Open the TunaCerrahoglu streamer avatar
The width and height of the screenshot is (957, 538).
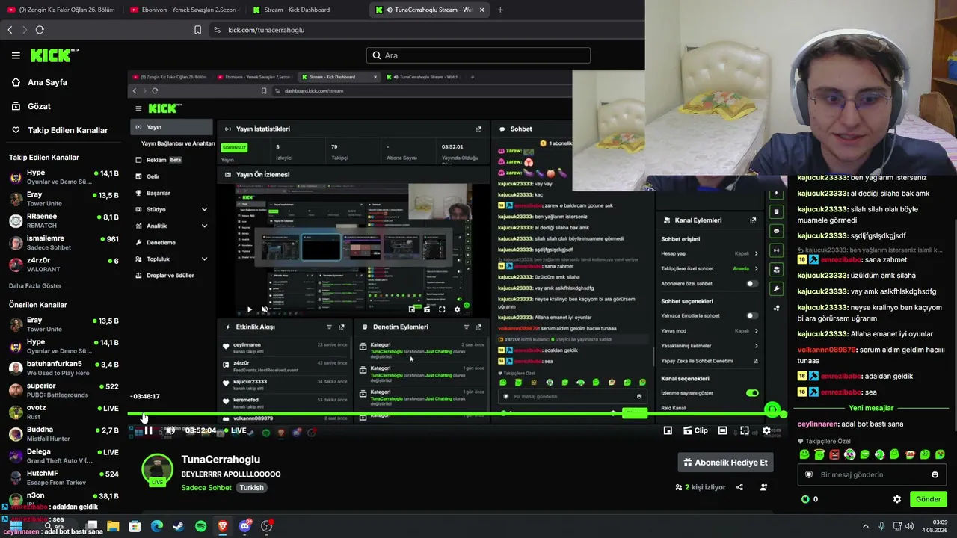pos(158,469)
